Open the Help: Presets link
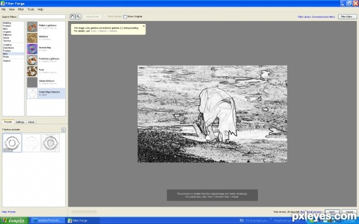 pyautogui.click(x=9, y=212)
